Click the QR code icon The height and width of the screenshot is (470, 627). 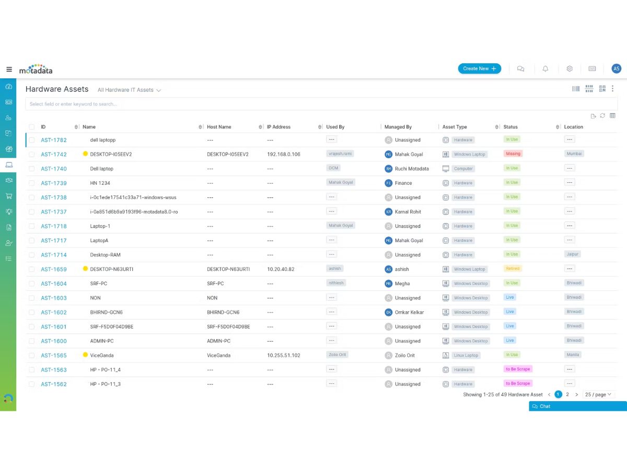point(602,89)
